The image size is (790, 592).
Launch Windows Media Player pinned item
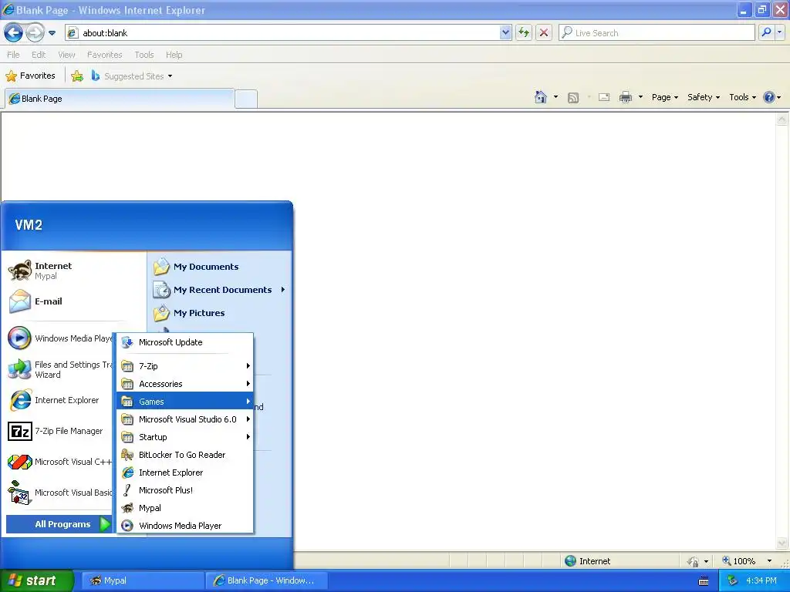click(59, 338)
